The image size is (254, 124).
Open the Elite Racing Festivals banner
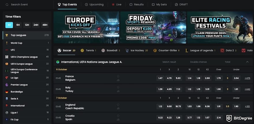[220, 27]
